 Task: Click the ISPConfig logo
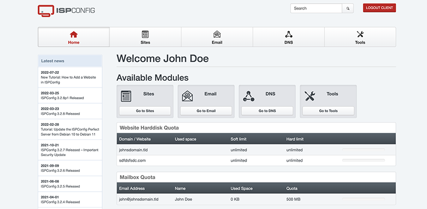[66, 11]
